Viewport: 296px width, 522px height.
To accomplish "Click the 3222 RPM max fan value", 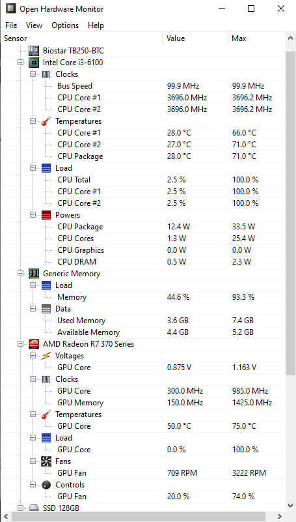I will (x=249, y=473).
